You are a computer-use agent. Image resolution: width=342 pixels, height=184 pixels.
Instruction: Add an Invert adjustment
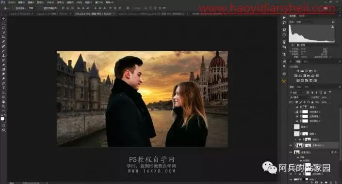(298, 80)
